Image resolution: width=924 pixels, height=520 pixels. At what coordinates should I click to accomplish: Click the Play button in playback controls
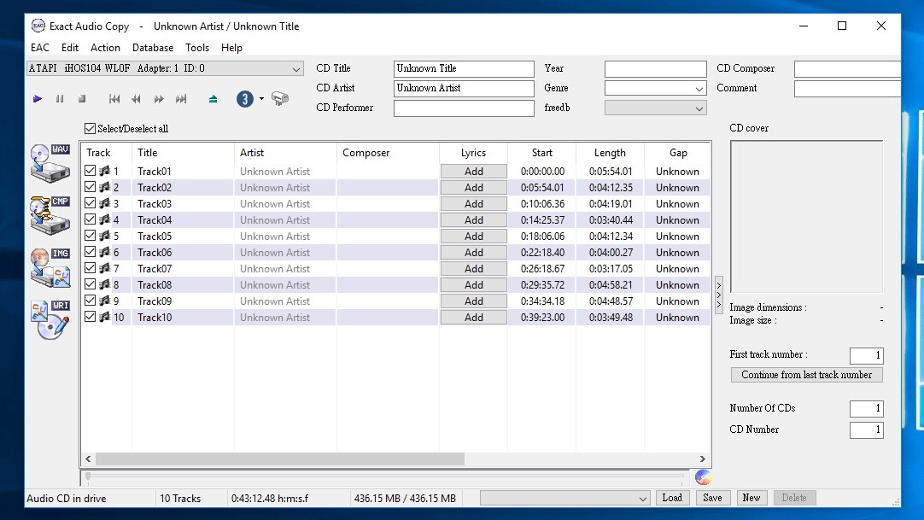[37, 99]
